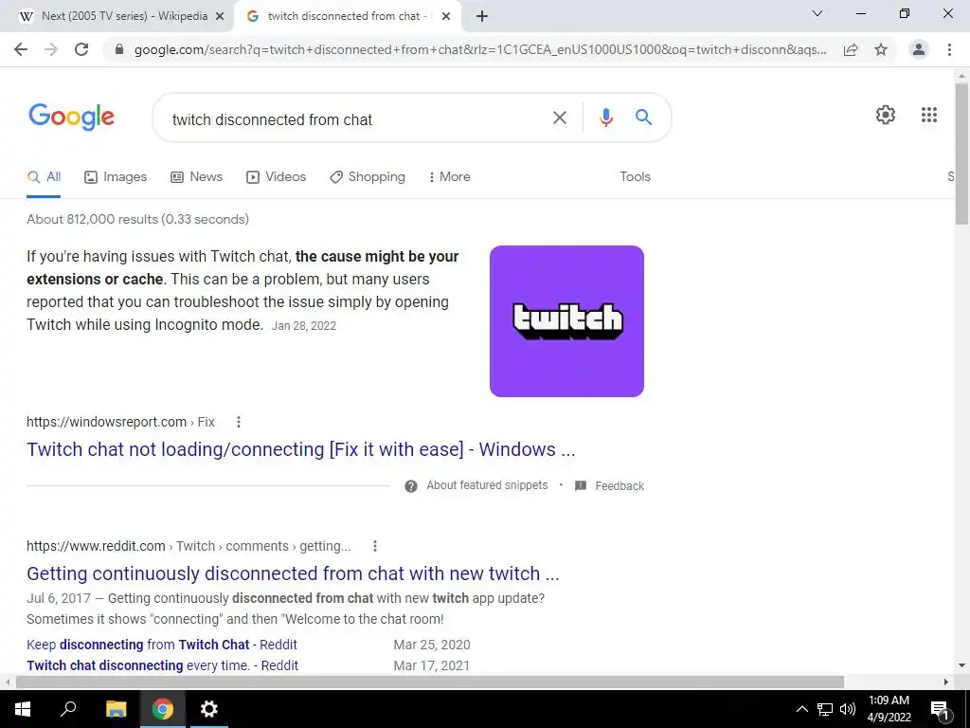This screenshot has width=970, height=728.
Task: Open a new browser tab
Action: [x=482, y=17]
